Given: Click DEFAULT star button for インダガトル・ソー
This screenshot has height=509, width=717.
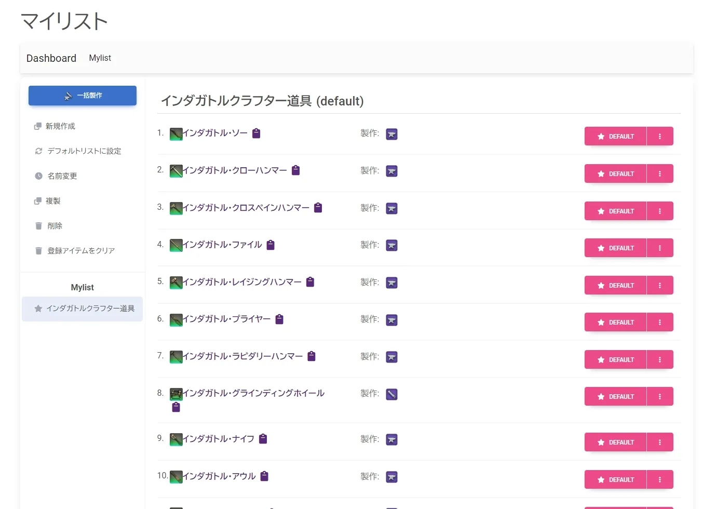Looking at the screenshot, I should pyautogui.click(x=615, y=136).
